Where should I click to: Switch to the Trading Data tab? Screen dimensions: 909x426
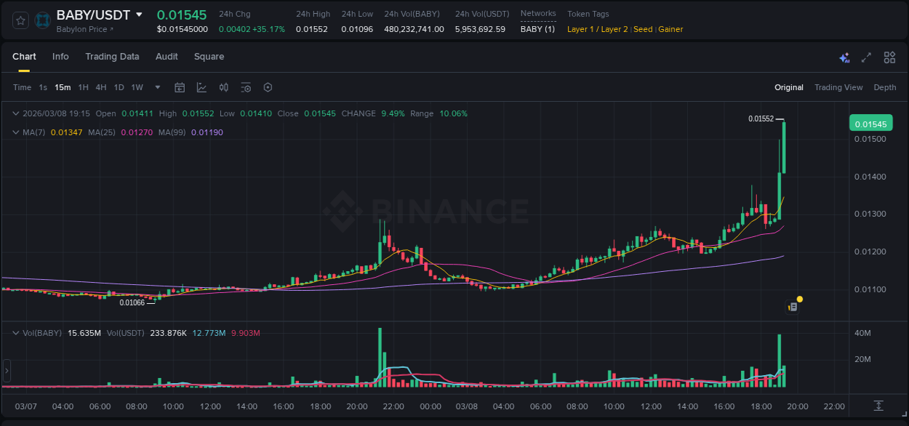coord(112,57)
